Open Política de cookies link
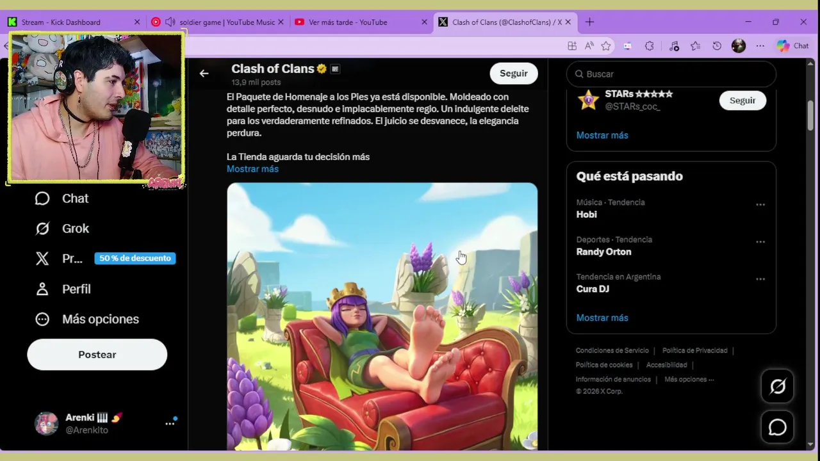The height and width of the screenshot is (461, 820). click(x=604, y=365)
